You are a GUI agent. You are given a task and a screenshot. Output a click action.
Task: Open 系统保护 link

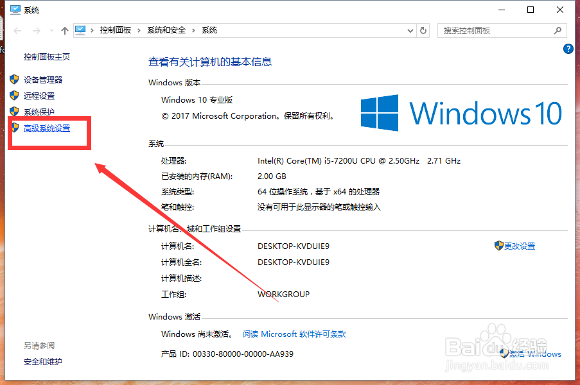(39, 112)
